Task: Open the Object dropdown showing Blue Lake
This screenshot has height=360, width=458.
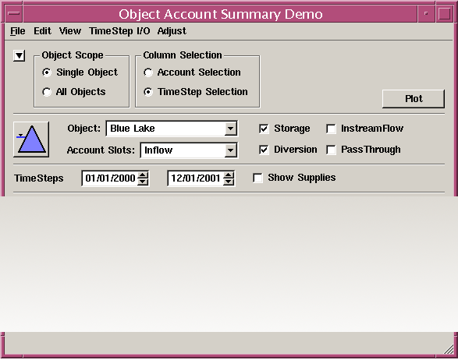Action: click(172, 129)
